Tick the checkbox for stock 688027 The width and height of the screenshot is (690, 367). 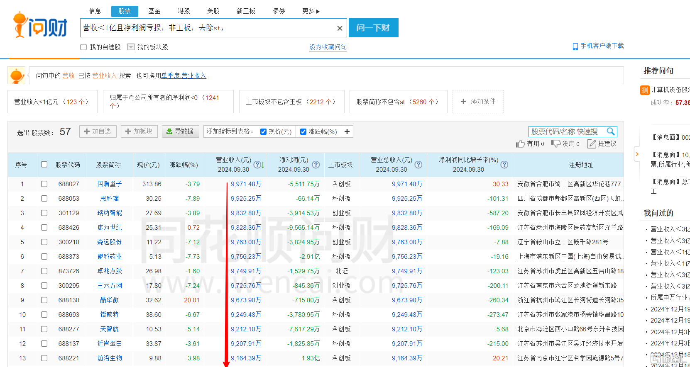pos(44,184)
